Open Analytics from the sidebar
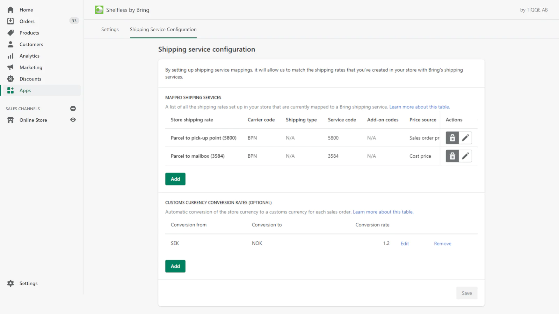 [x=29, y=56]
